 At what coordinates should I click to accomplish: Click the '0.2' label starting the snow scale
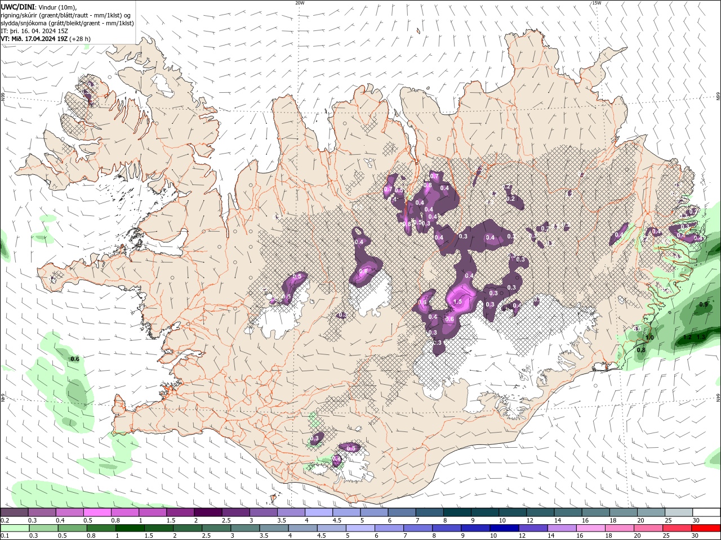(x=5, y=520)
